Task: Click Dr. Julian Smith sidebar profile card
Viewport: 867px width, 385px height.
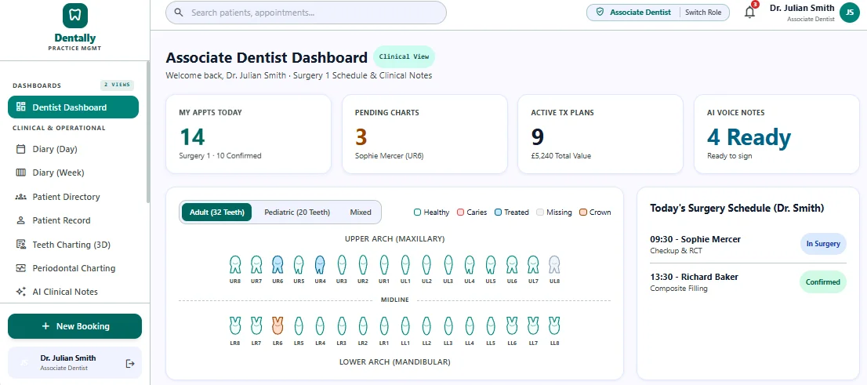Action: pyautogui.click(x=74, y=363)
